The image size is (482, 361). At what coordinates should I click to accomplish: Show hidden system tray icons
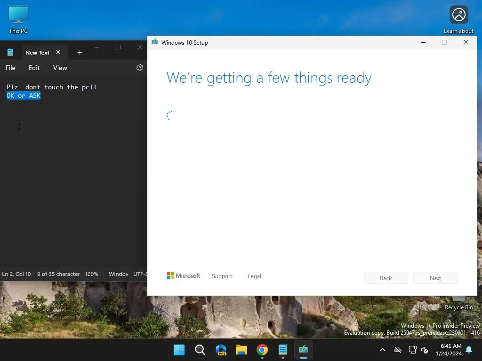pyautogui.click(x=383, y=350)
